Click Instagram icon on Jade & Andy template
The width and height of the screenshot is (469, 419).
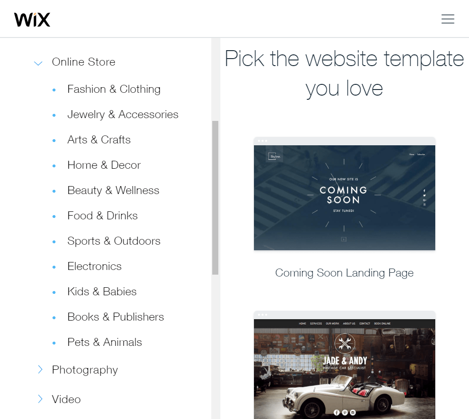(353, 413)
